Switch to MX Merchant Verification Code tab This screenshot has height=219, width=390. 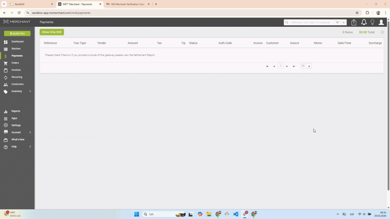(128, 4)
